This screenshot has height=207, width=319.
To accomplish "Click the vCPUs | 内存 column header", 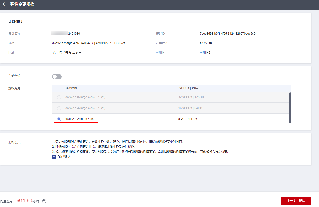I will click(x=189, y=88).
